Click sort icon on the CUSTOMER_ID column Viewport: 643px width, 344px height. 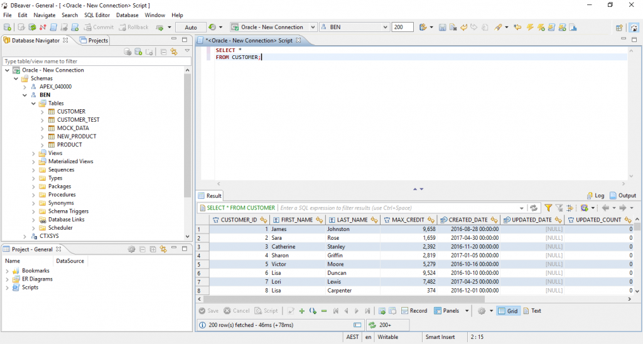265,220
